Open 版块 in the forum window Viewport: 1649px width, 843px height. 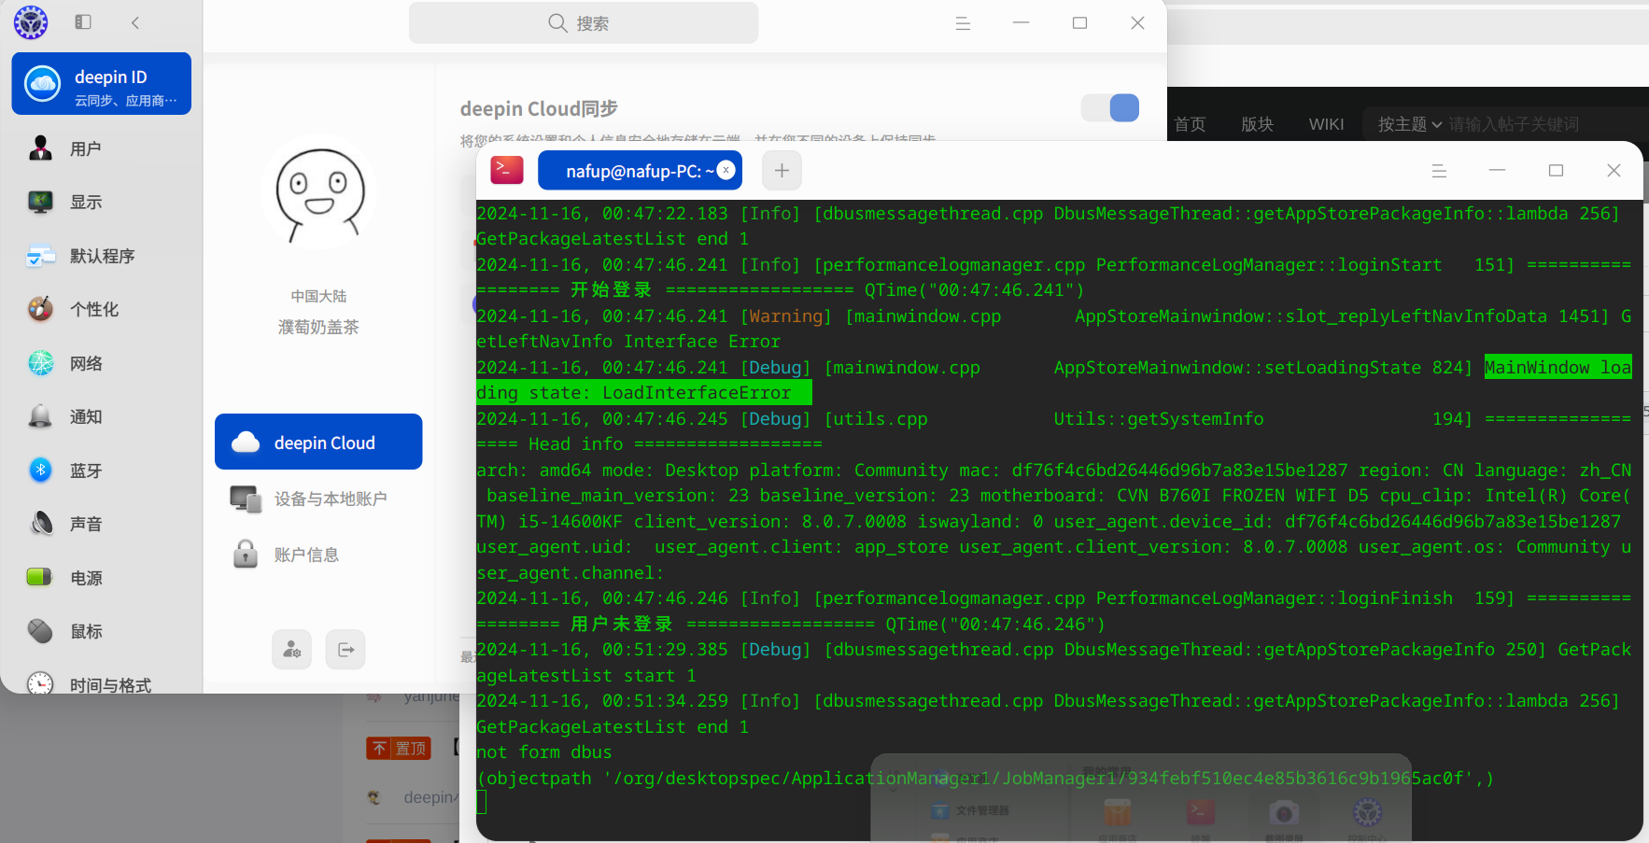tap(1257, 124)
